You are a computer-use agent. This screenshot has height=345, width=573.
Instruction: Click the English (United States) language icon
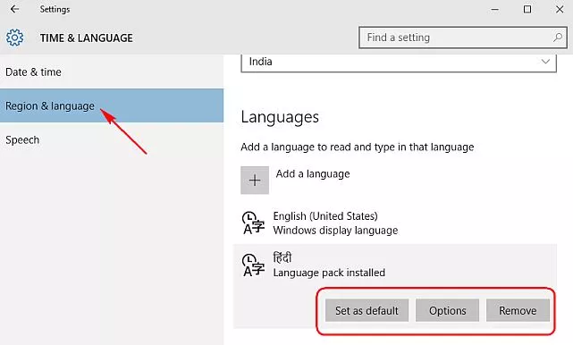(253, 223)
